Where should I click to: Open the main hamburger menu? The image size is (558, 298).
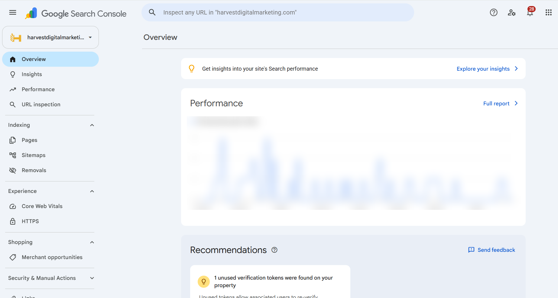point(13,12)
